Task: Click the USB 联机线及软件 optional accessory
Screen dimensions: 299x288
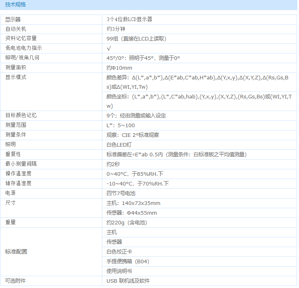Action: click(128, 281)
